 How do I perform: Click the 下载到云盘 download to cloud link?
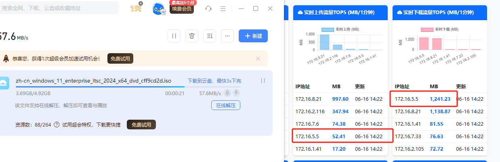pyautogui.click(x=201, y=81)
